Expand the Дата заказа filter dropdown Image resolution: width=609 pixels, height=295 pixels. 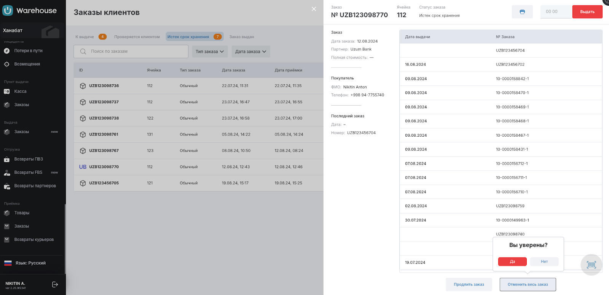pyautogui.click(x=251, y=52)
